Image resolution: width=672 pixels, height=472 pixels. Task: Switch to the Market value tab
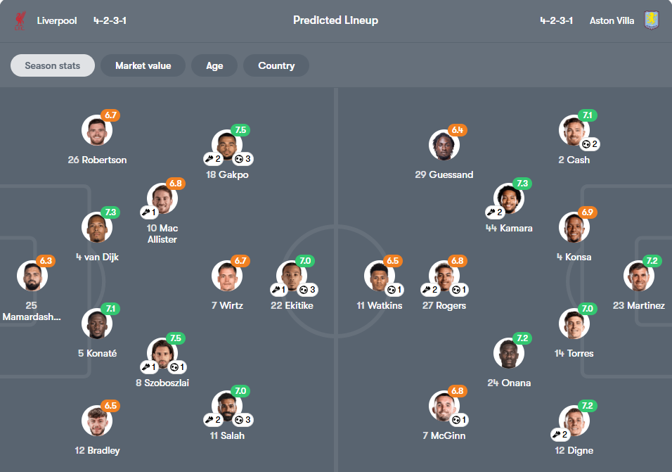[143, 65]
